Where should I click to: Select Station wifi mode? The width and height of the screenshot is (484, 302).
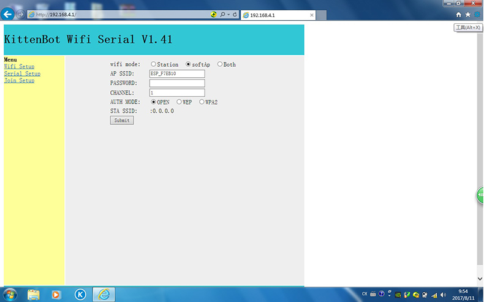pyautogui.click(x=153, y=64)
